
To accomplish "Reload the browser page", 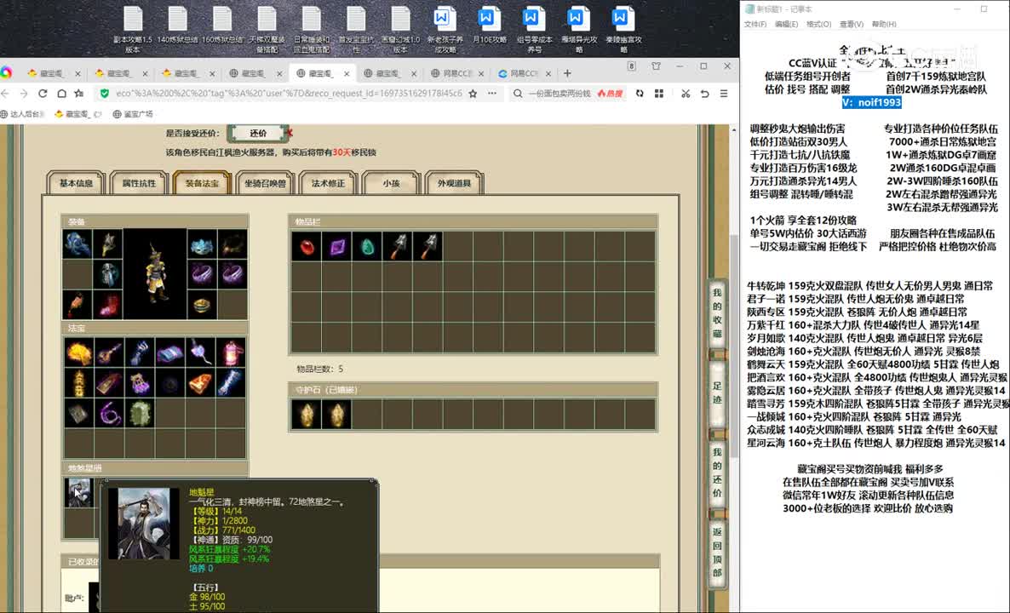I will tap(43, 94).
